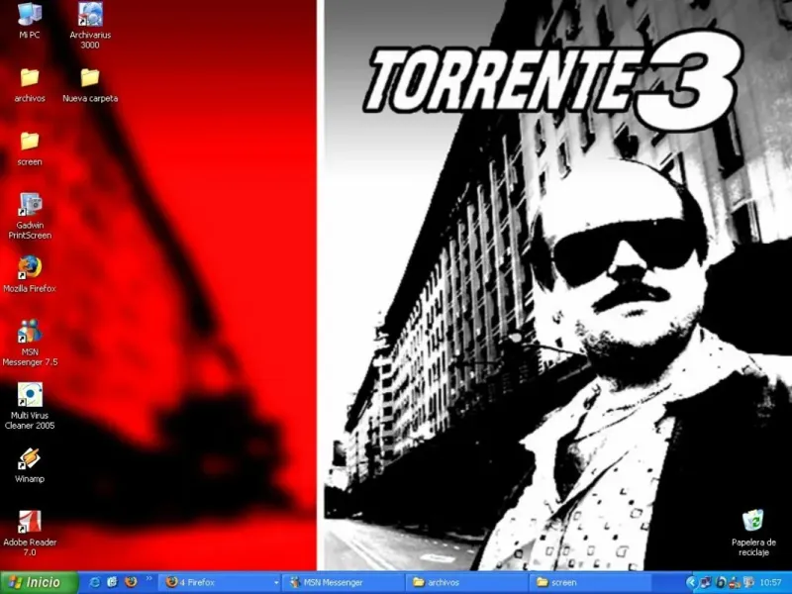Select the Gadwin PrintScreen shortcut
The image size is (792, 594).
click(30, 216)
